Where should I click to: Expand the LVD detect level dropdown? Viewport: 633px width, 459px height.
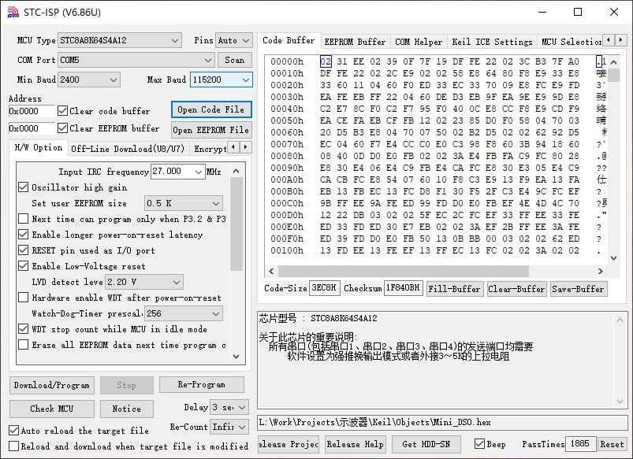(177, 282)
